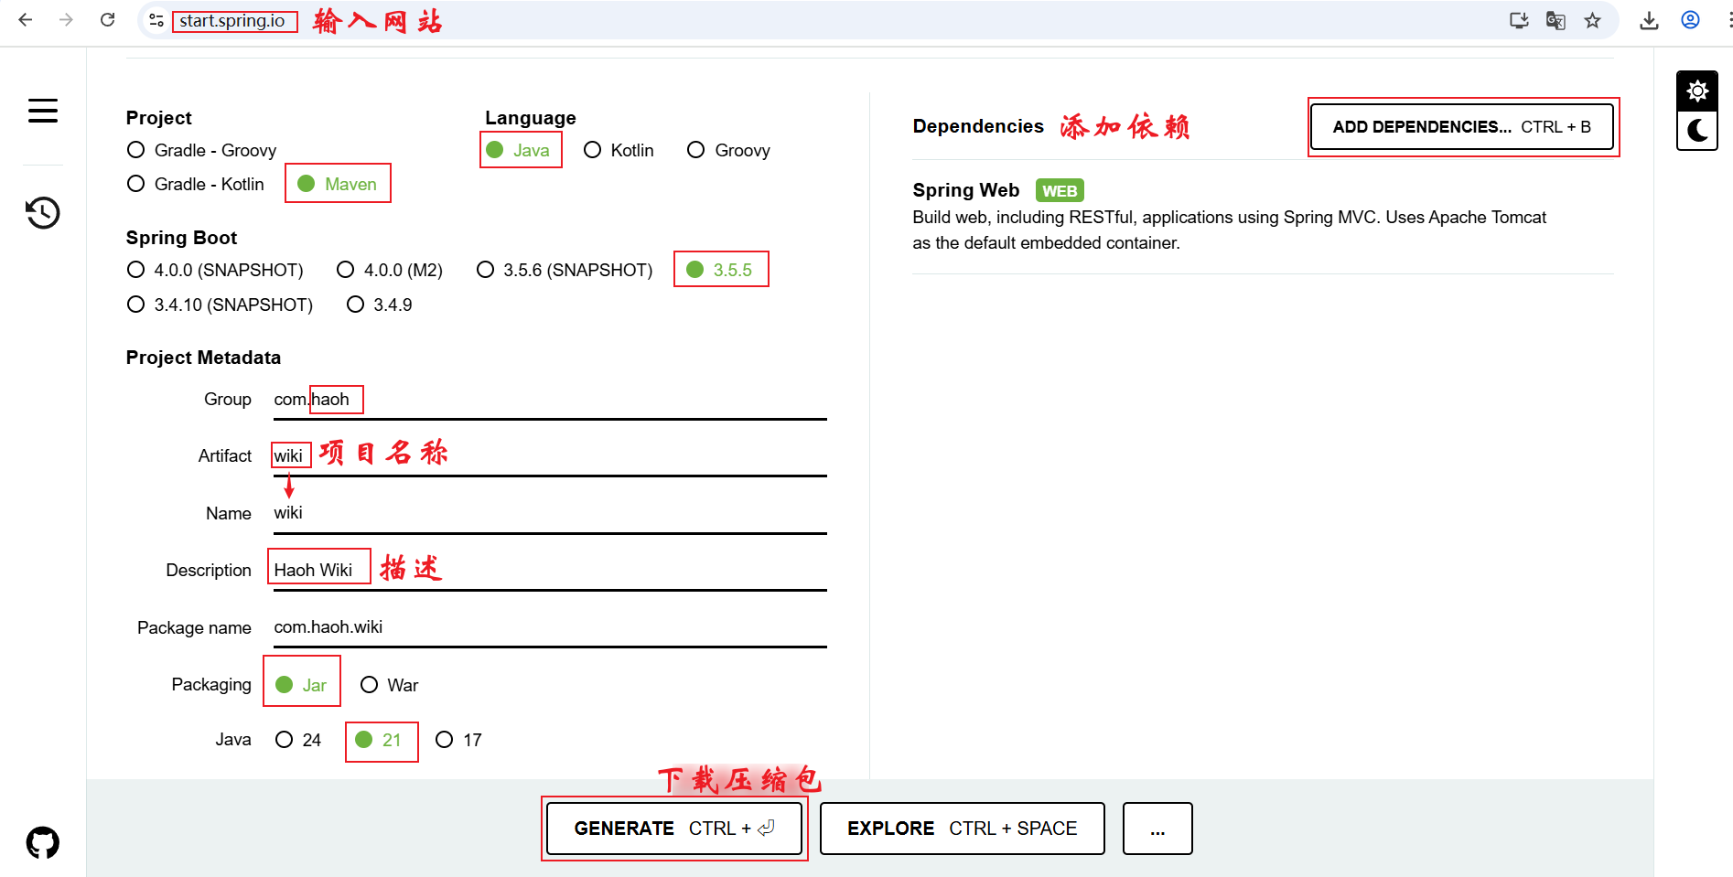The width and height of the screenshot is (1733, 877).
Task: Select War packaging
Action: [x=370, y=684]
